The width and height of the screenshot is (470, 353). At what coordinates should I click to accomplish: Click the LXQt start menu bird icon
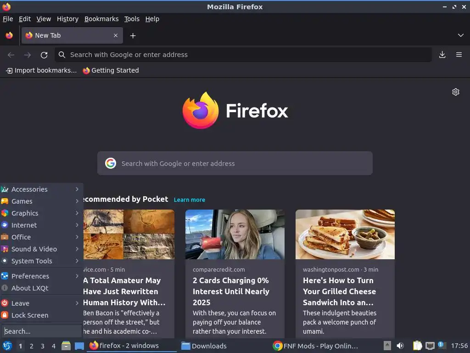[7, 346]
